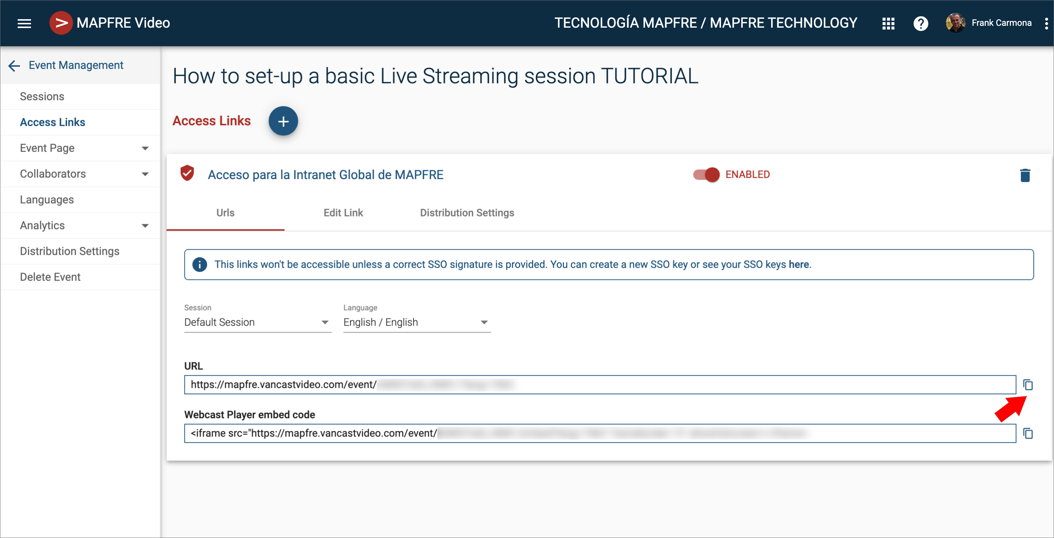1054x538 pixels.
Task: Expand the Event Page menu
Action: 145,148
